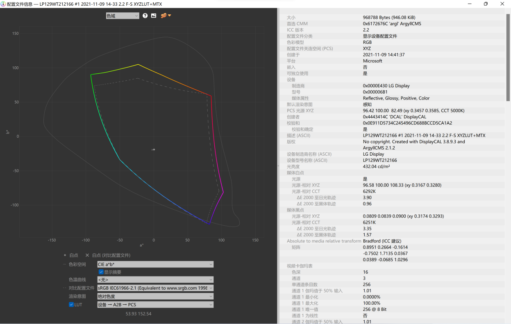Open the orange 3D view menu

(x=166, y=16)
